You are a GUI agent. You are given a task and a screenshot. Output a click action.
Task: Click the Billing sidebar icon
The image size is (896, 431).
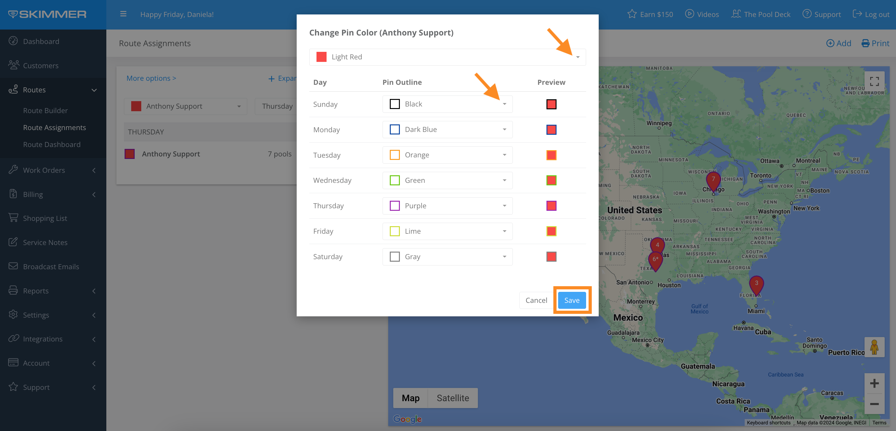pyautogui.click(x=13, y=194)
